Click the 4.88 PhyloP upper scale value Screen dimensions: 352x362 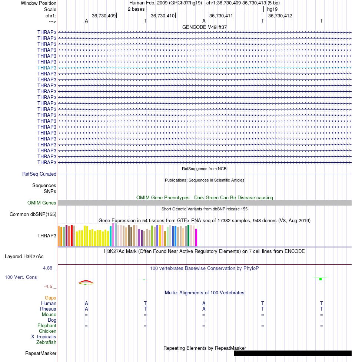click(48, 268)
